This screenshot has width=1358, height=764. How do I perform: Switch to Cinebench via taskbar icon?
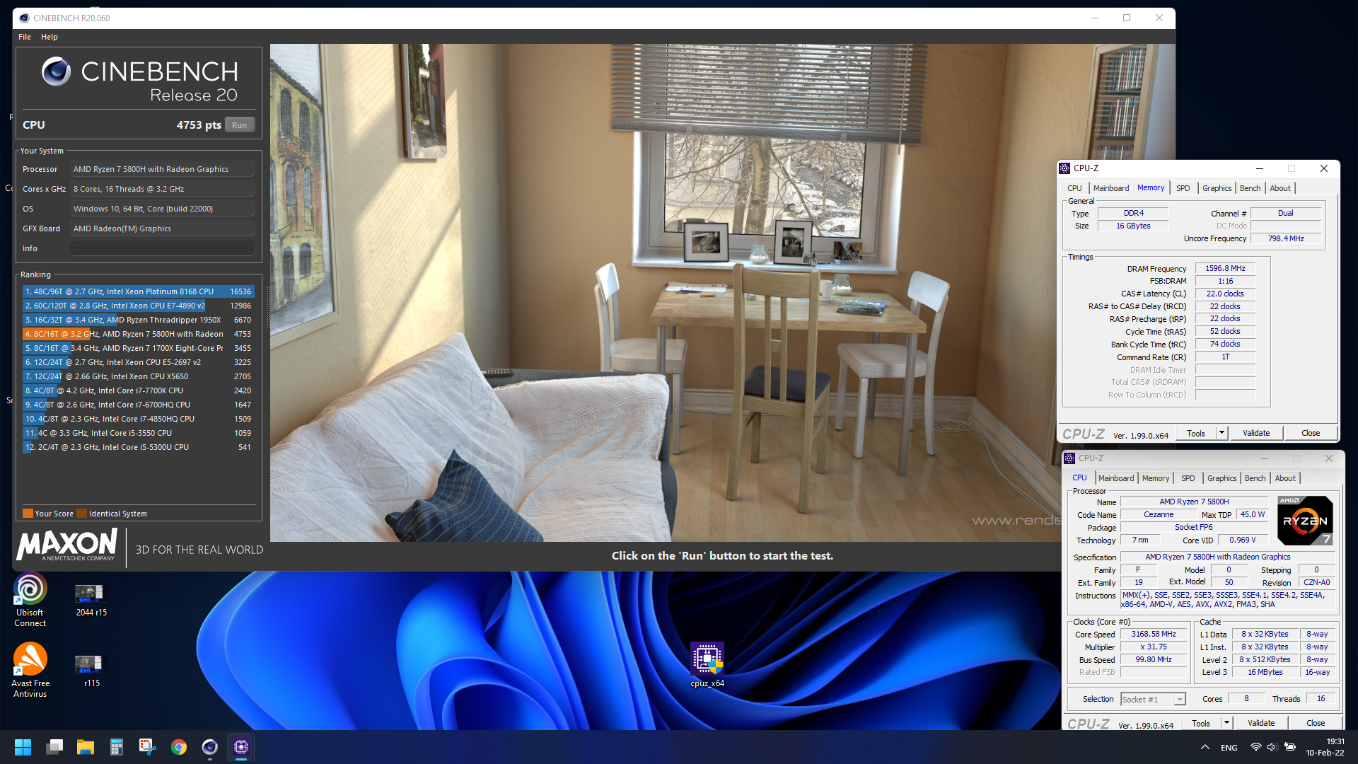coord(210,747)
